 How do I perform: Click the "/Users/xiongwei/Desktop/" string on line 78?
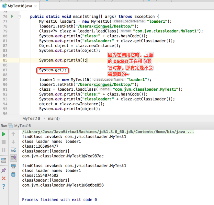tap(105, 26)
